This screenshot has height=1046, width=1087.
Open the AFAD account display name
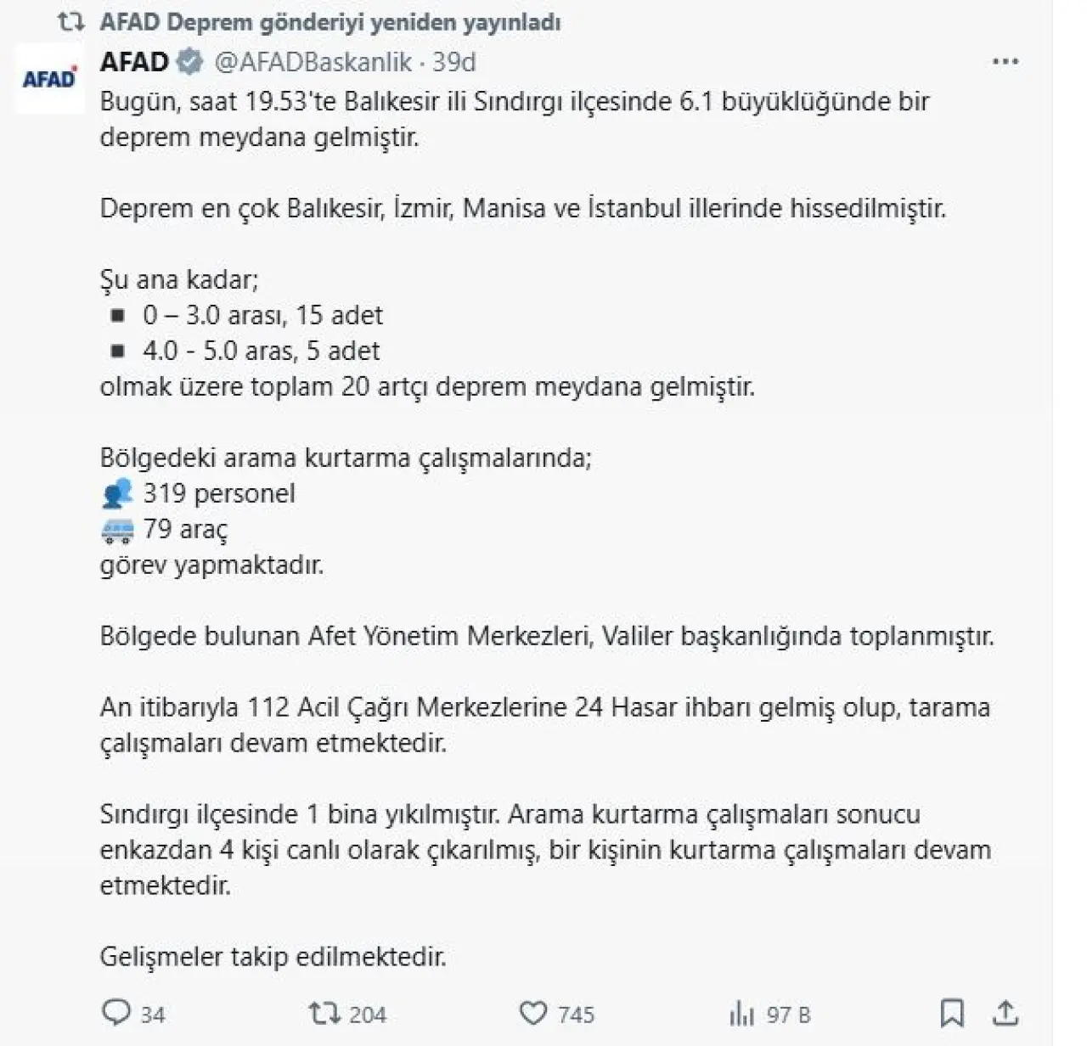pyautogui.click(x=134, y=61)
